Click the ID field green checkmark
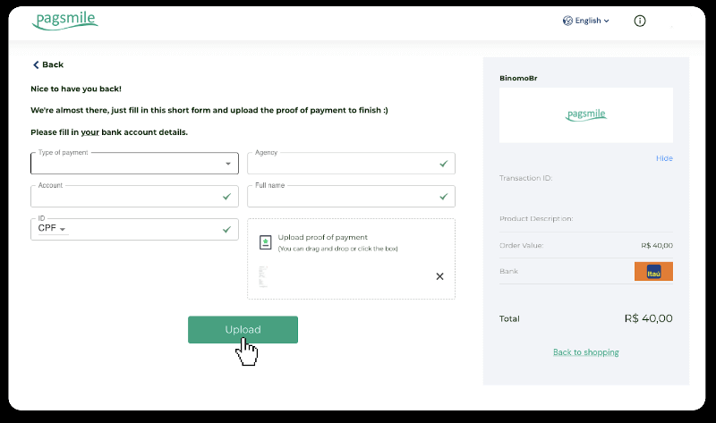 (x=226, y=229)
